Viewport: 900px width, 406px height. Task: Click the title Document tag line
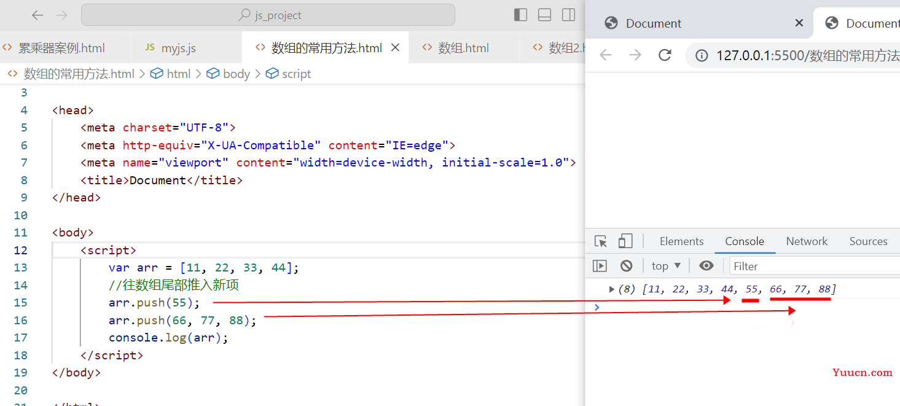(162, 181)
